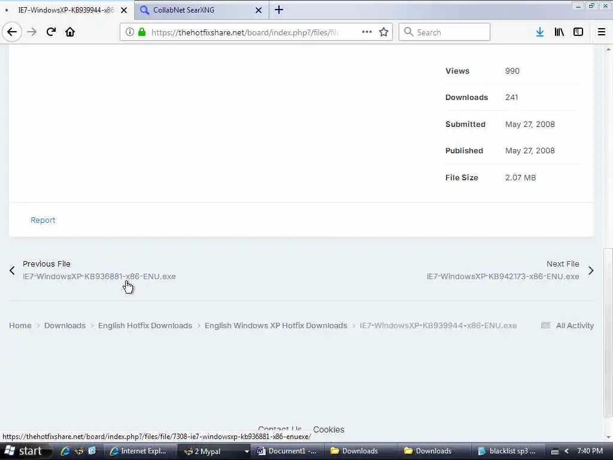Go to Home in the breadcrumb
The image size is (613, 460).
(x=20, y=325)
